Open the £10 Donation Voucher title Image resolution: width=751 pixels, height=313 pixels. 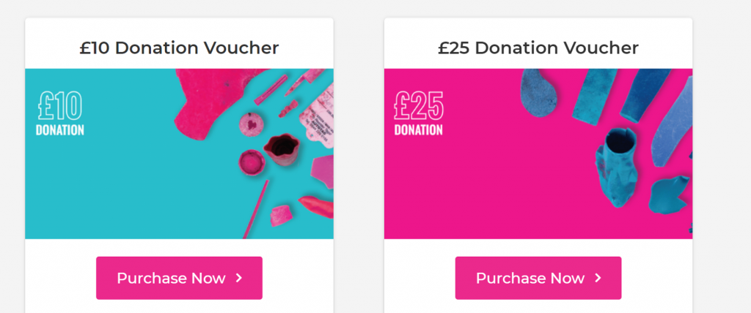179,48
